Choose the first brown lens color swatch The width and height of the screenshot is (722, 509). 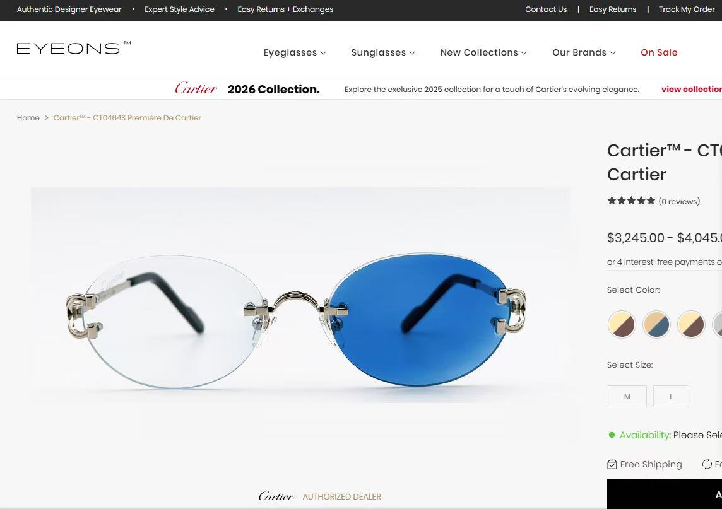[622, 324]
